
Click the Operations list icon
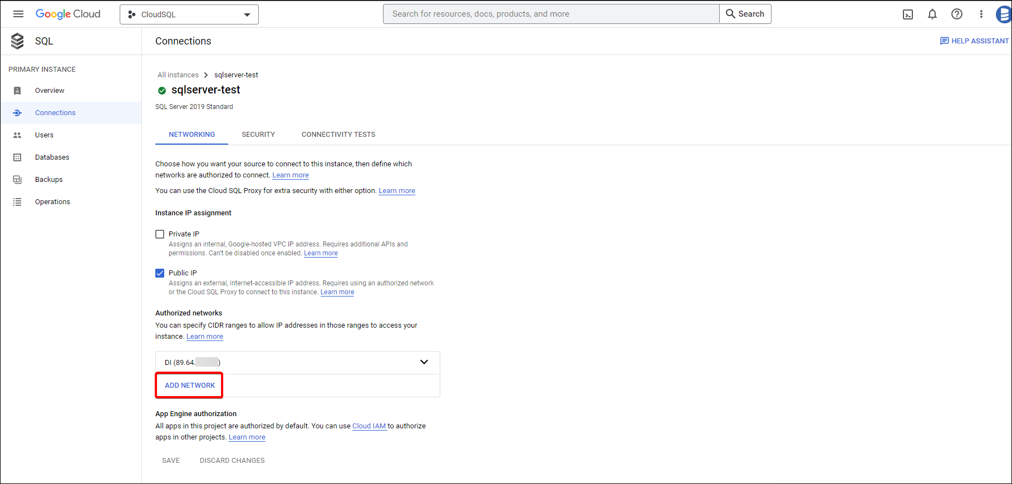(x=17, y=202)
